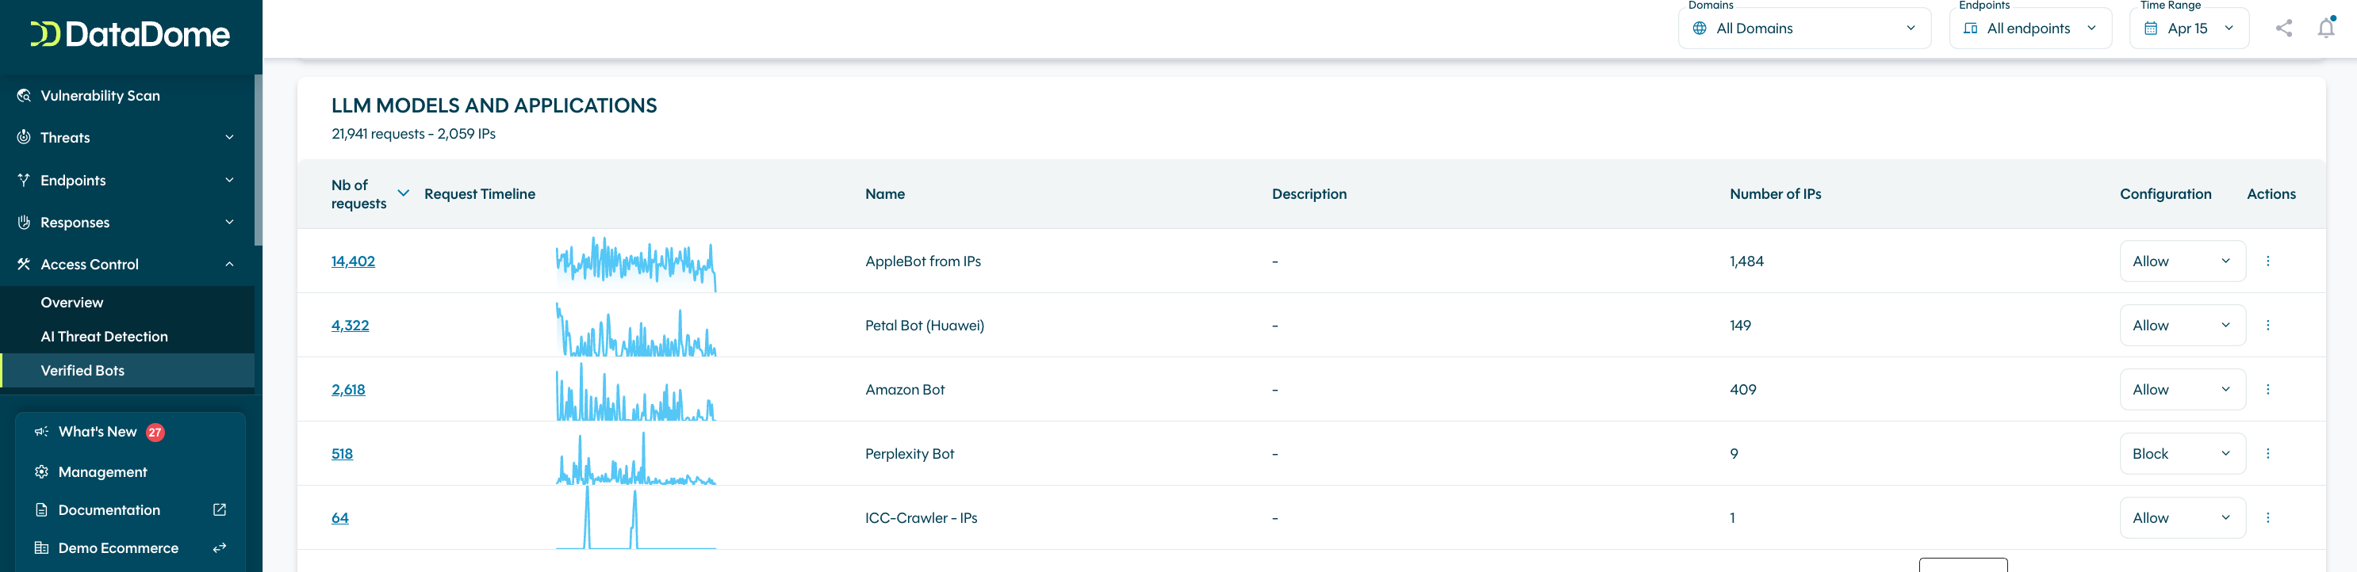Open ICC-Crawler configuration dropdown
The image size is (2357, 572).
click(2183, 518)
